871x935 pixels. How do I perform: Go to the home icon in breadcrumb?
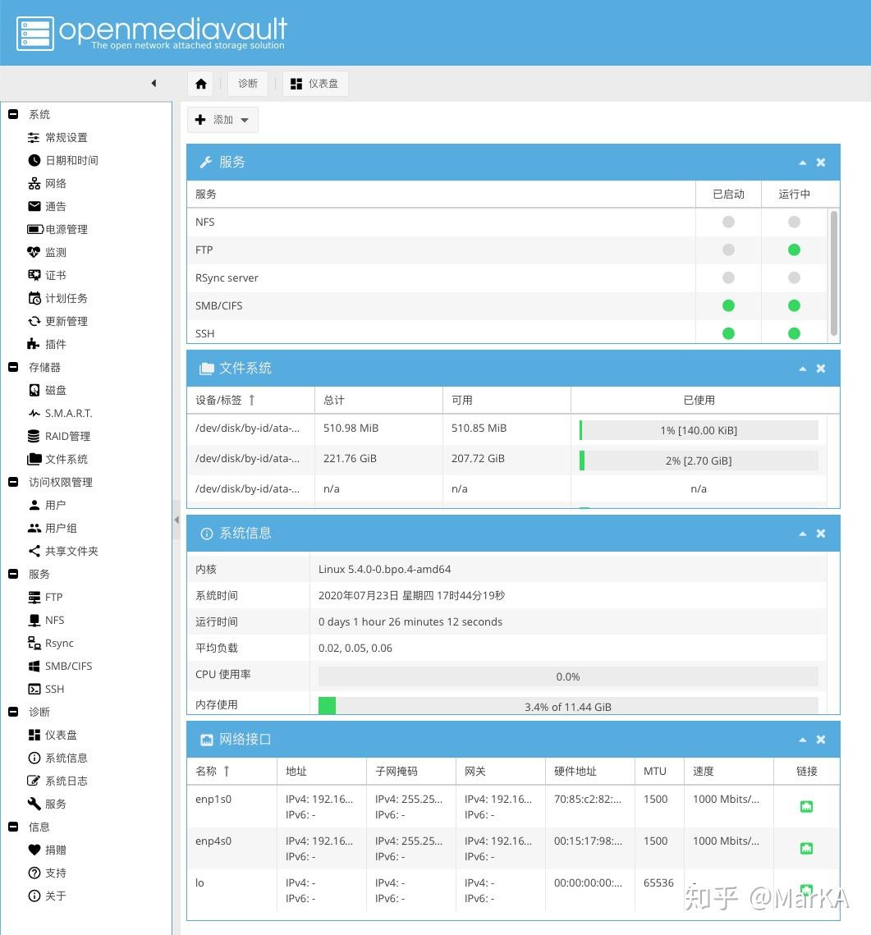coord(201,84)
